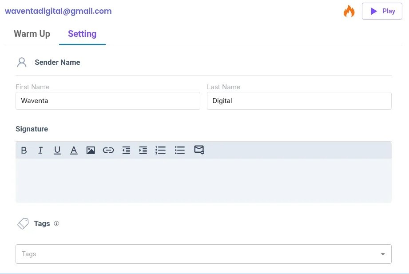Apply italic formatting in signature editor
The height and width of the screenshot is (274, 409).
tap(40, 151)
